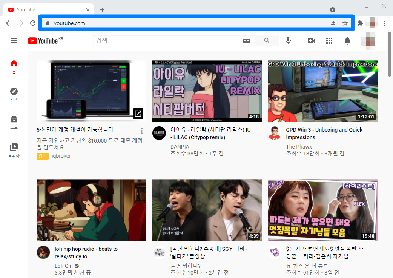The image size is (393, 278).
Task: Toggle the YouTube hamburger guide menu
Action: 14,41
